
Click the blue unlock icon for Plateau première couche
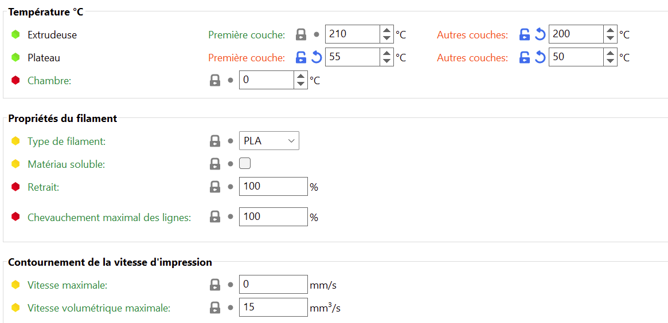301,57
